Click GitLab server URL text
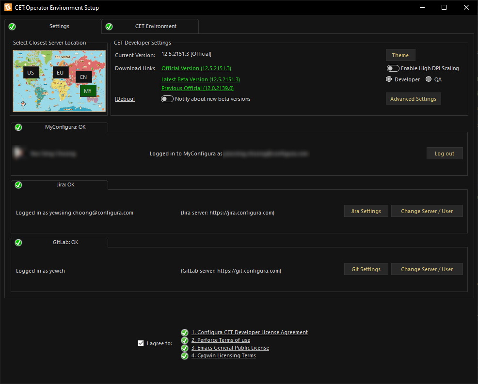The image size is (478, 384). [231, 271]
